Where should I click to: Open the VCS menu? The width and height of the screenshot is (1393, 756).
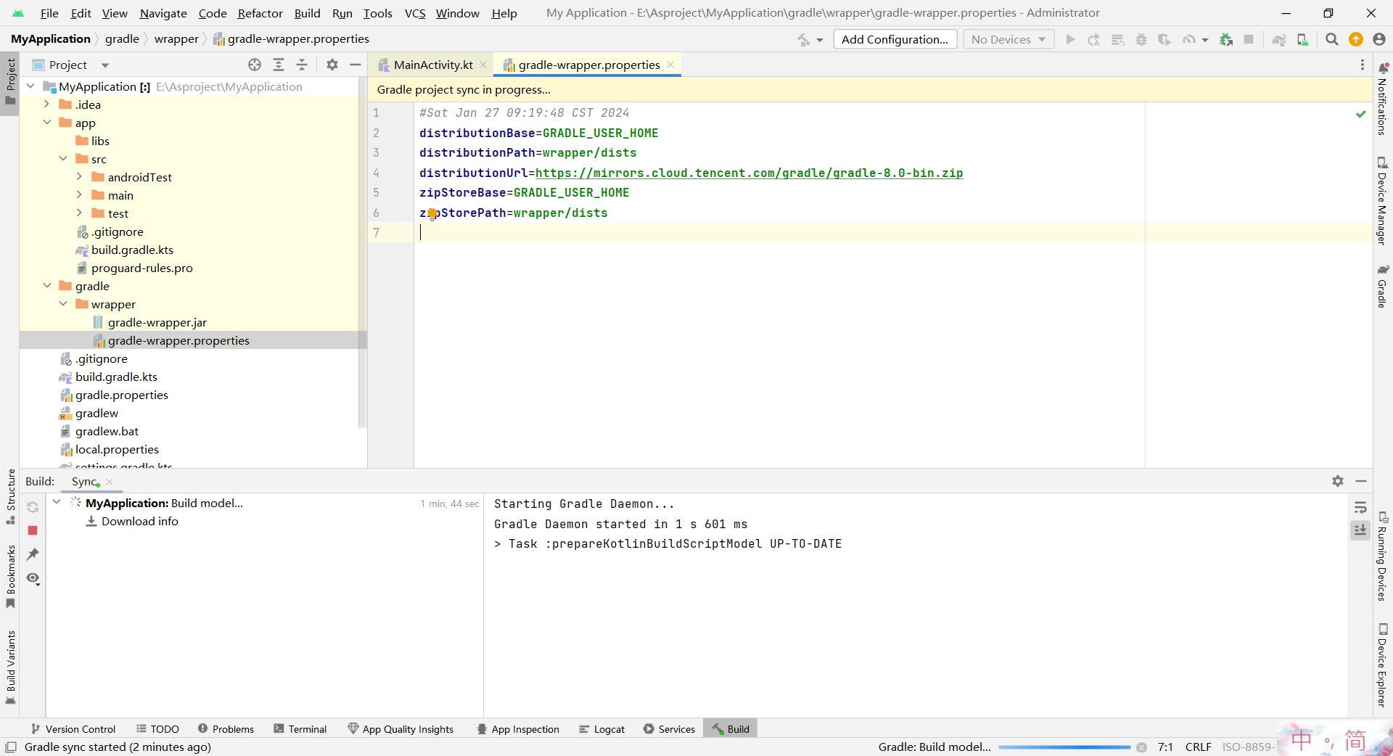415,13
